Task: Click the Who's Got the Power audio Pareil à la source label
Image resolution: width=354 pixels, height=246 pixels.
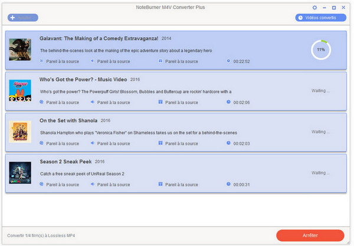Action: tap(113, 102)
